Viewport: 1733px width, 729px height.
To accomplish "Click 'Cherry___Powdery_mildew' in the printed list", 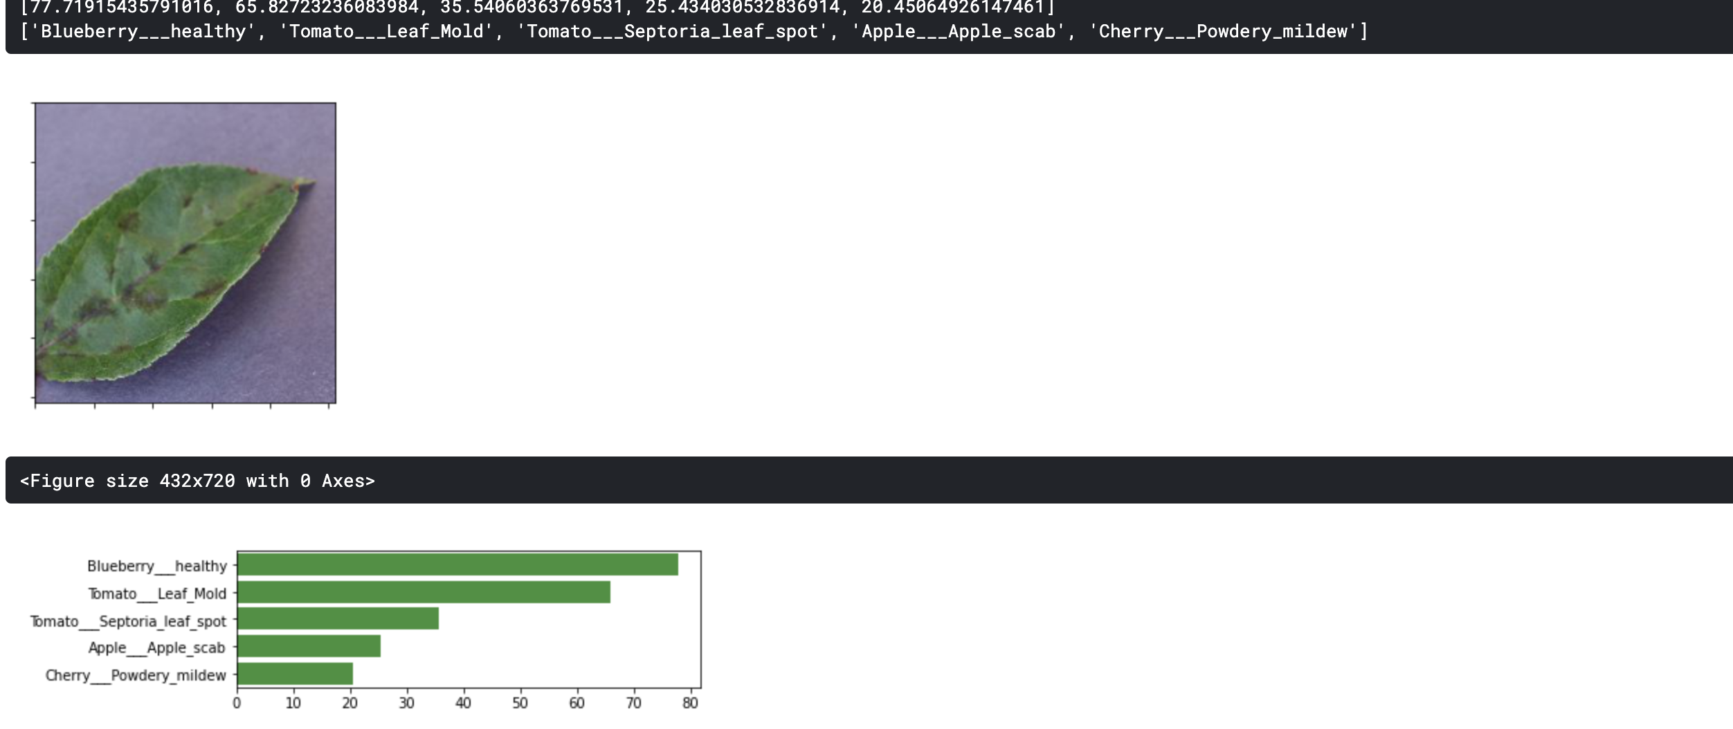I will point(1223,32).
